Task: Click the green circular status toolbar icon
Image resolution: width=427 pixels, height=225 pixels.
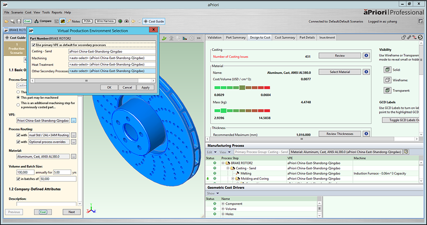Action: [120, 21]
